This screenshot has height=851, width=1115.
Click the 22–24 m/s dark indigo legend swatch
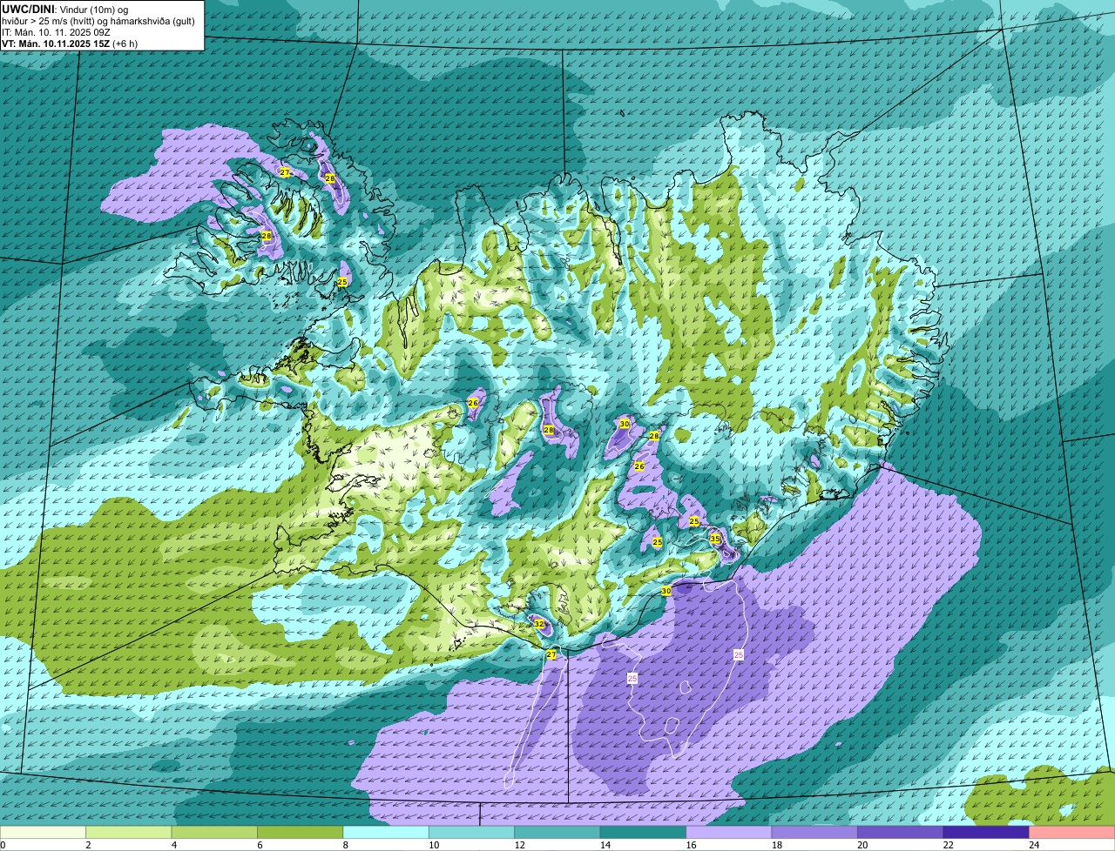[986, 832]
